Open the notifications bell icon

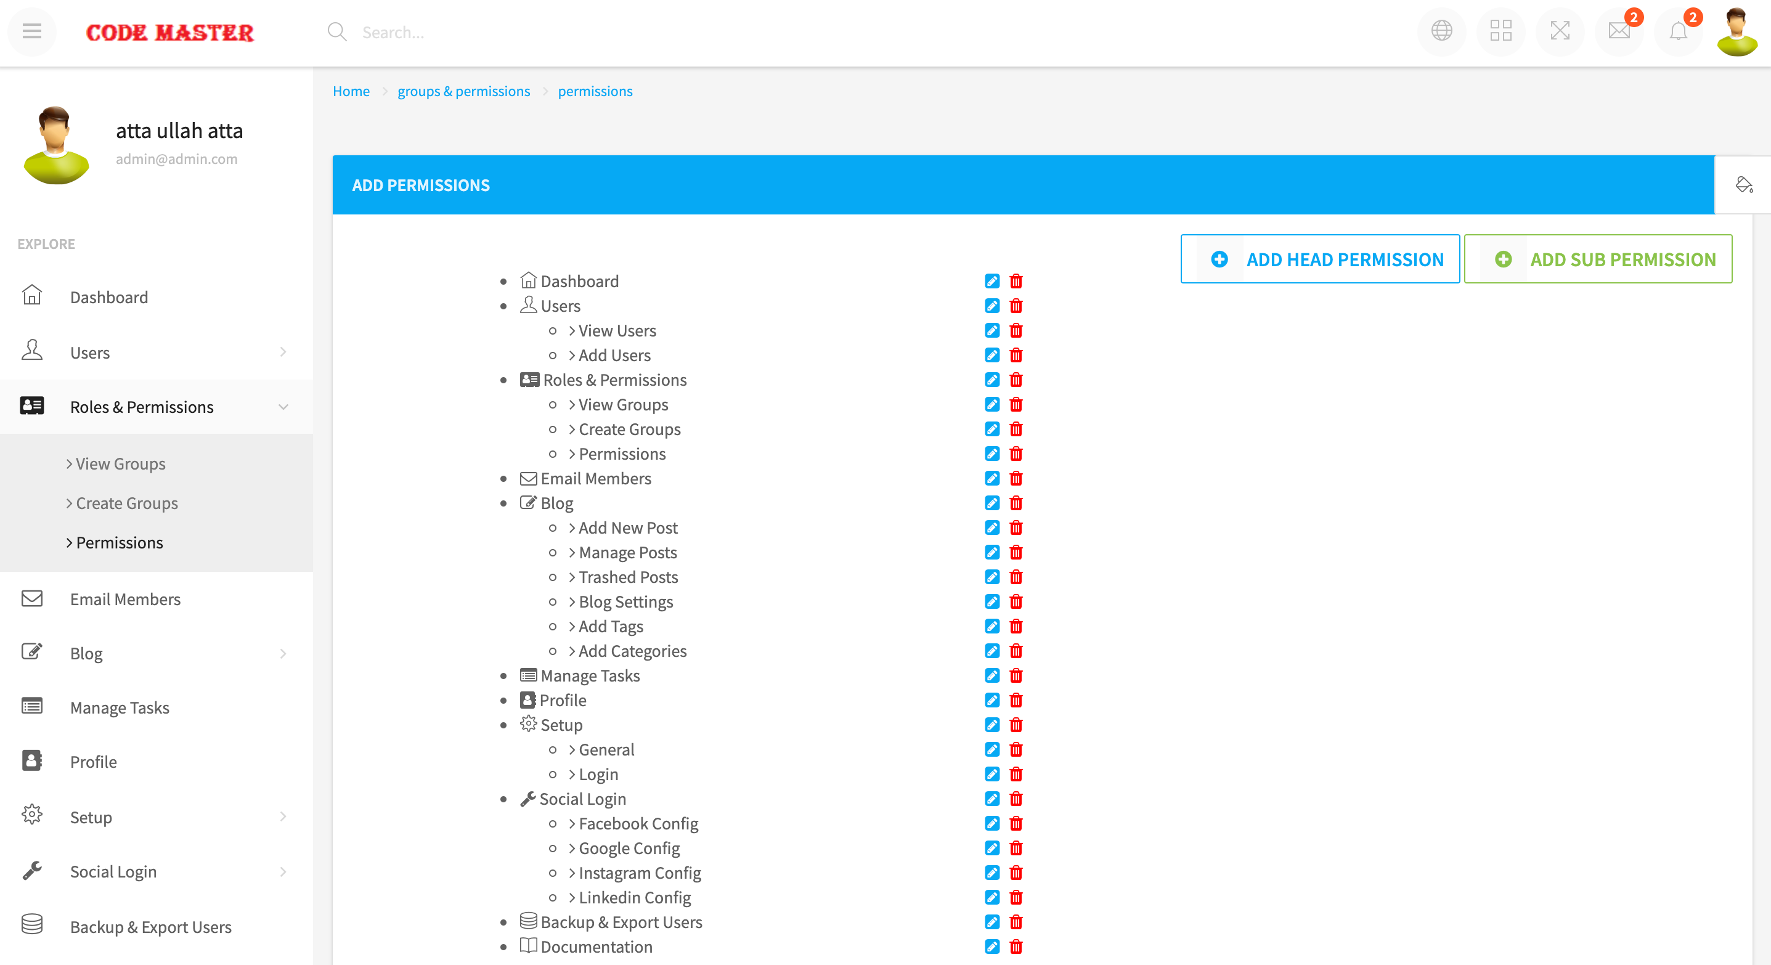(1678, 31)
